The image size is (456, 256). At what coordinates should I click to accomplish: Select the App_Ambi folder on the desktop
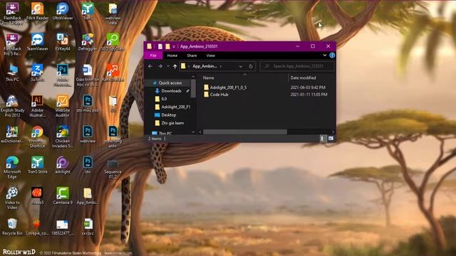pyautogui.click(x=88, y=196)
